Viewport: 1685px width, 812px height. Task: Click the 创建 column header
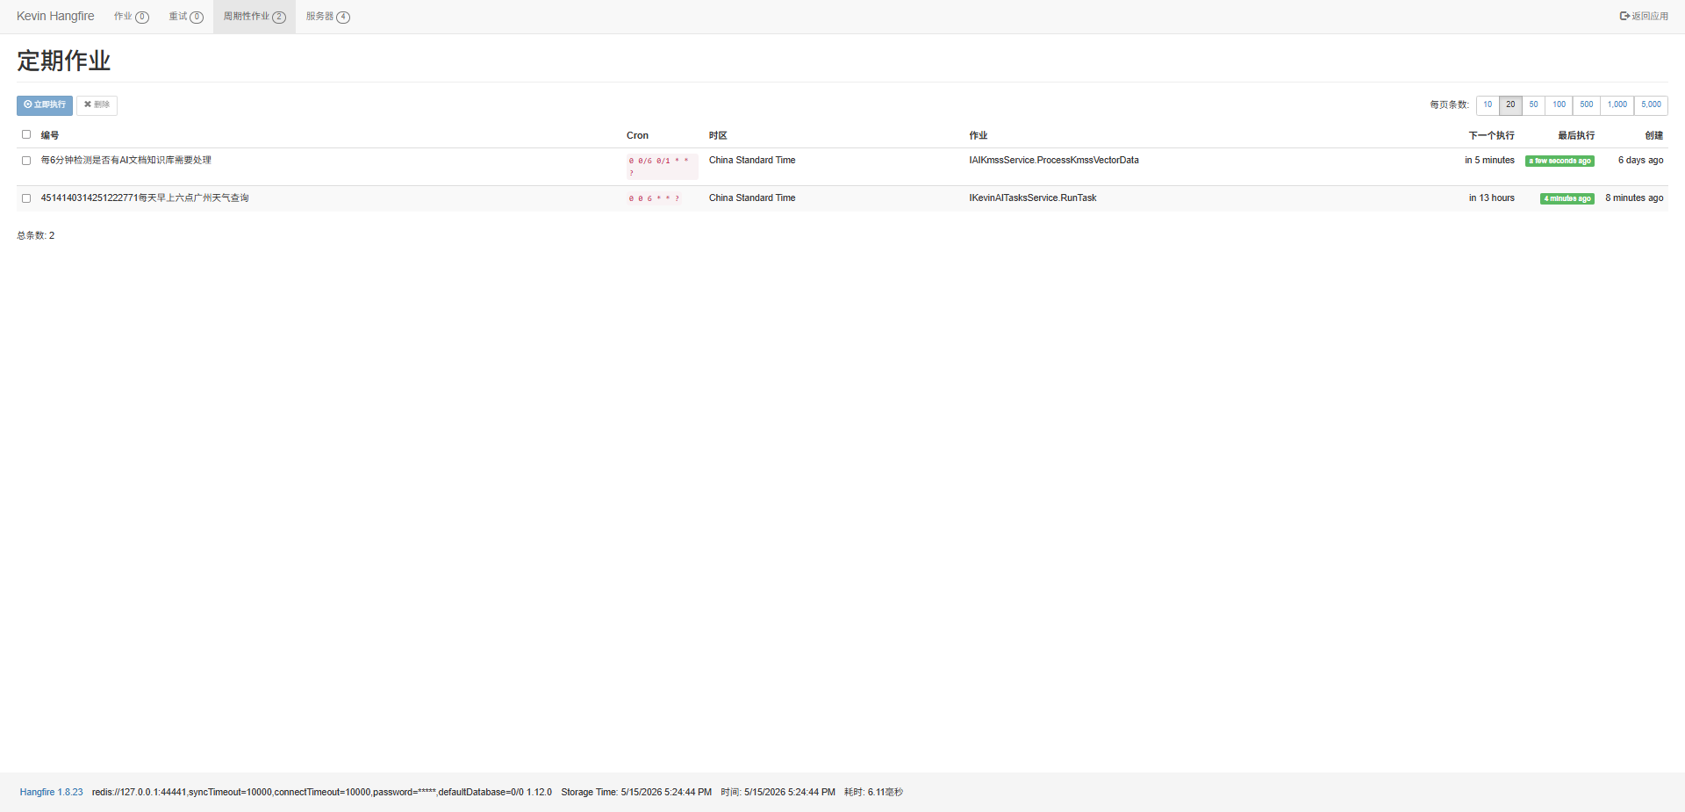point(1654,136)
